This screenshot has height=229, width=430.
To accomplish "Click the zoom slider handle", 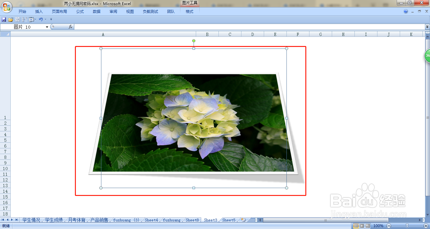I will (x=407, y=226).
